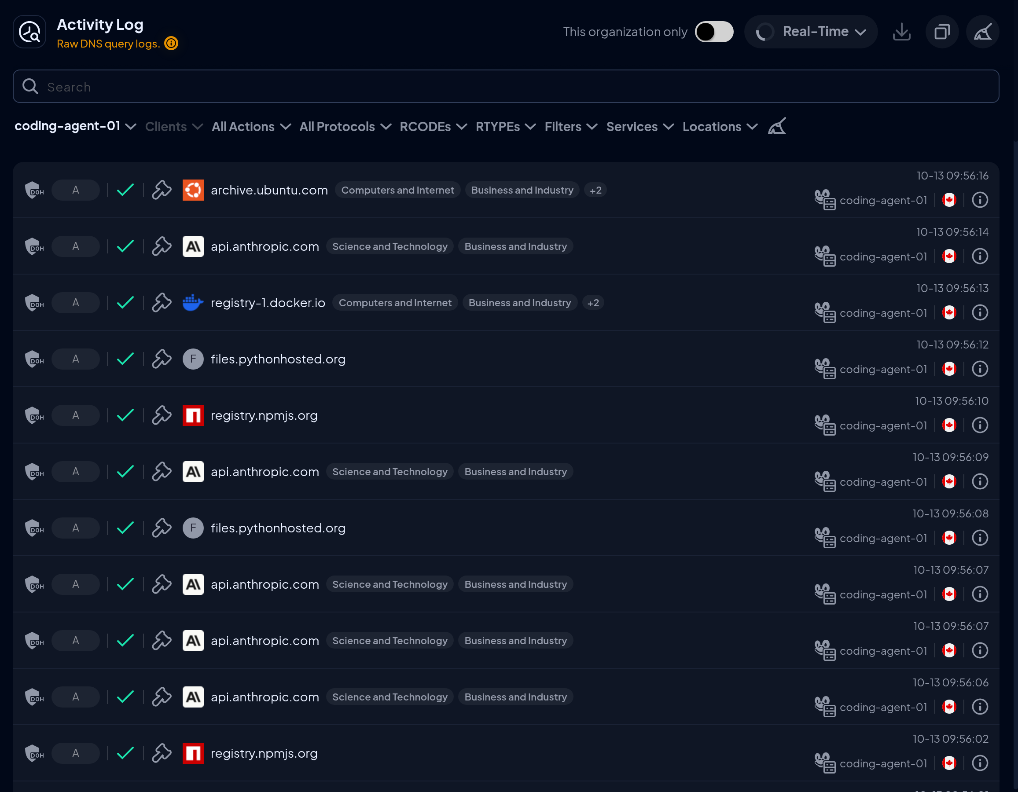The image size is (1018, 792).
Task: Click the npm logo on the 09:56:10 row
Action: pyautogui.click(x=193, y=415)
